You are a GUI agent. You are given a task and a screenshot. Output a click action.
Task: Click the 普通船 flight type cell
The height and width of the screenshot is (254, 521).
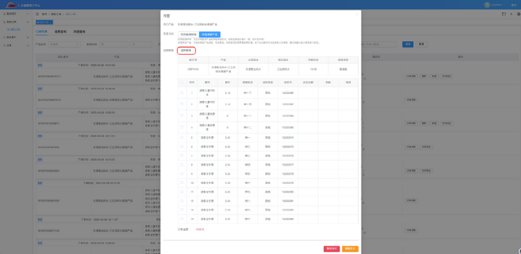click(x=343, y=69)
